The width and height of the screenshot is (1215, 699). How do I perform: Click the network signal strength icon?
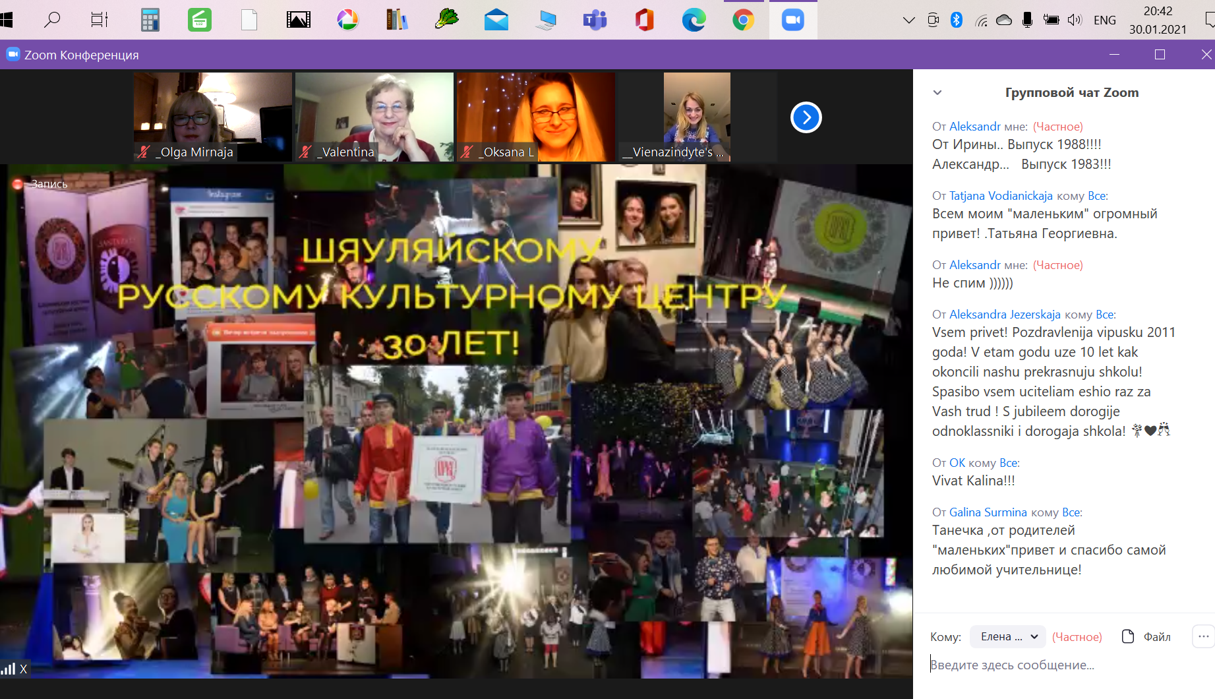tap(8, 669)
